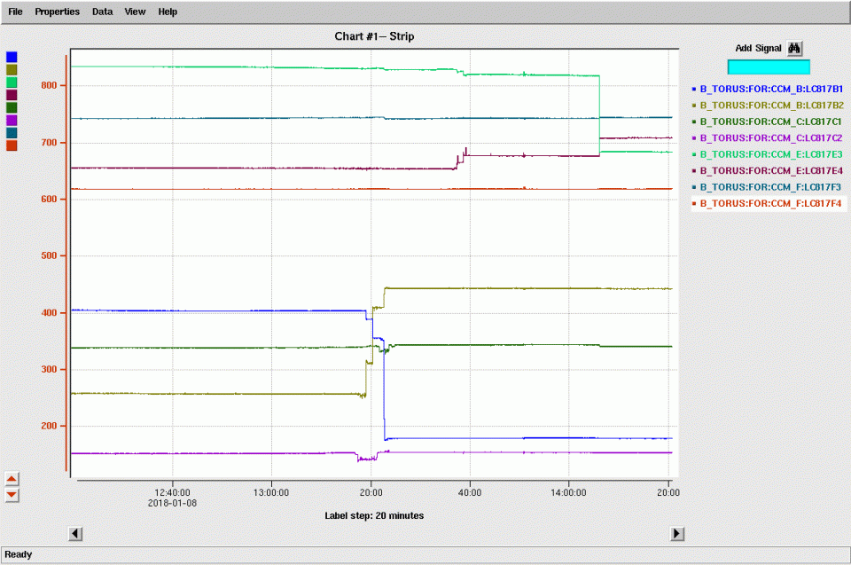Click the right time scroll arrow
This screenshot has height=565, width=851.
click(x=676, y=534)
